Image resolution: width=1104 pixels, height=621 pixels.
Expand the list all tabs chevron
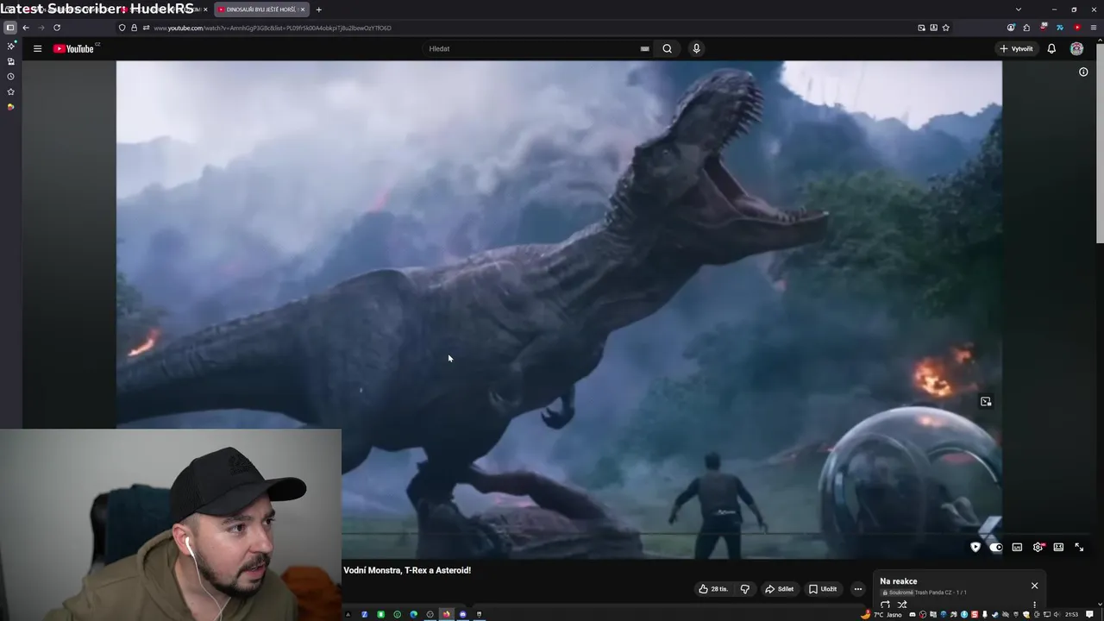coord(1019,9)
